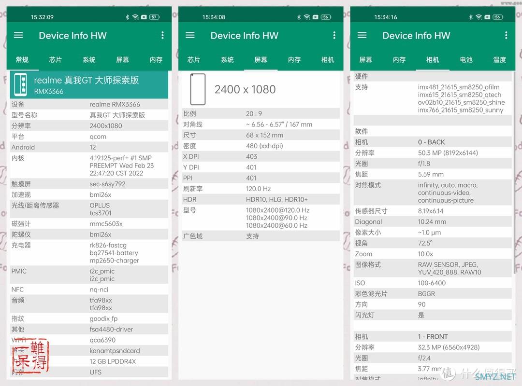Switch to 电池 tab in third screen
The image size is (522, 386).
[x=466, y=59]
